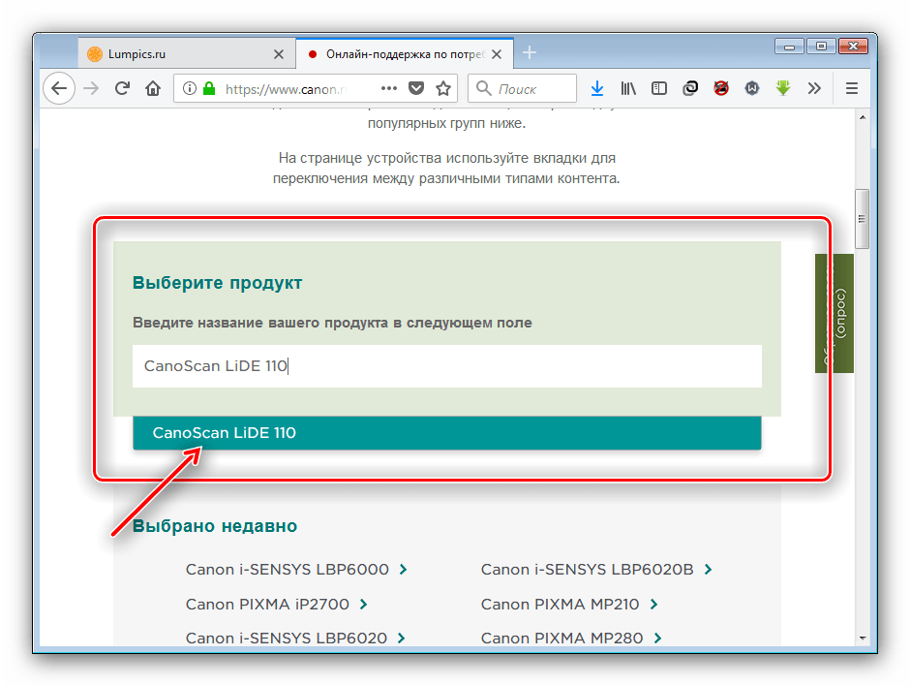Screen dimensions: 910x686
Task: Maximize the browser window
Action: (x=821, y=47)
